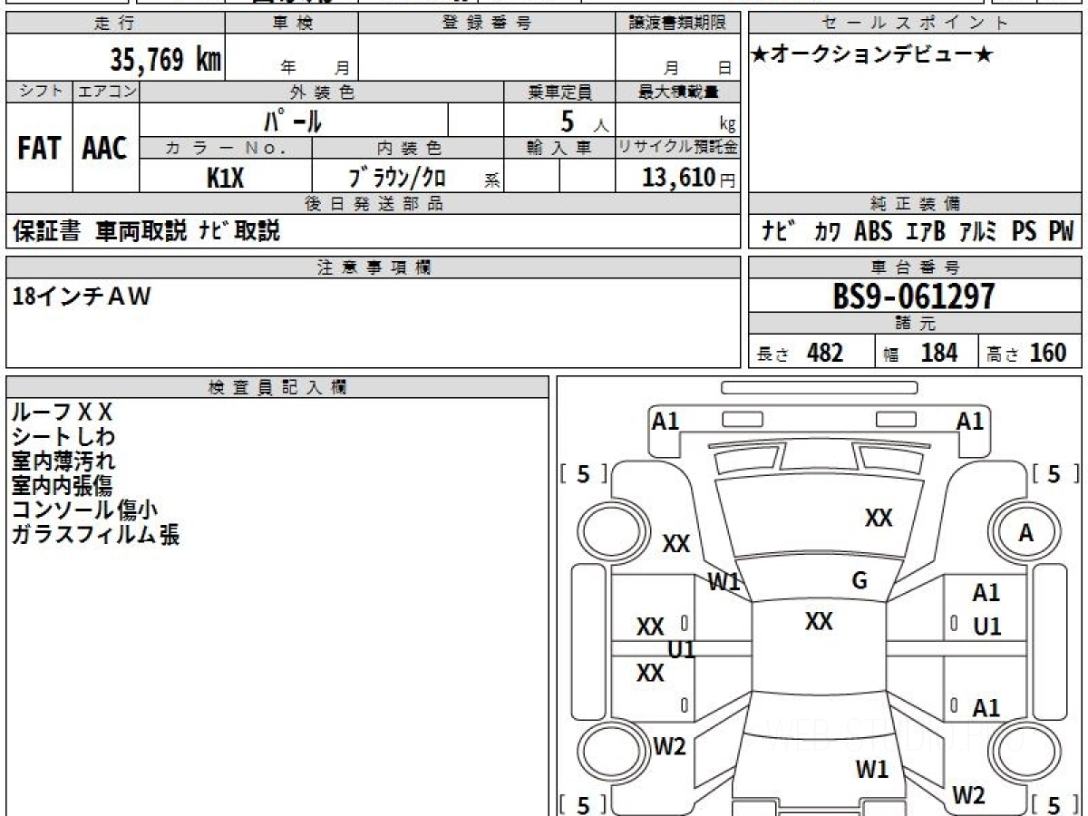1088x816 pixels.
Task: Click the length value 482
Action: point(825,353)
